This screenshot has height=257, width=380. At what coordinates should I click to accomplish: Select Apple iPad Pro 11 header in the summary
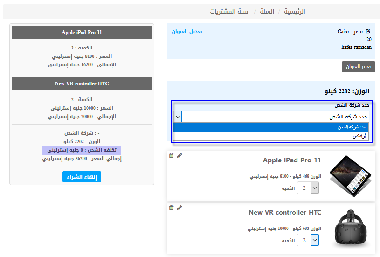tap(82, 33)
